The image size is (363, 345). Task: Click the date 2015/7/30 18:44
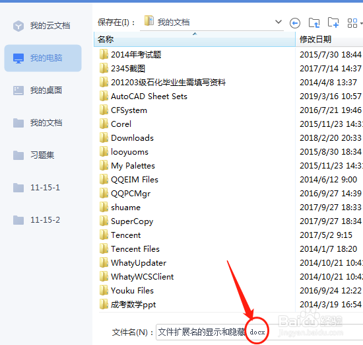[x=331, y=55]
